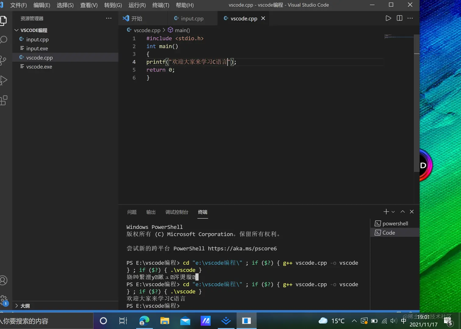Open the Accounts icon in activity bar

click(3, 280)
